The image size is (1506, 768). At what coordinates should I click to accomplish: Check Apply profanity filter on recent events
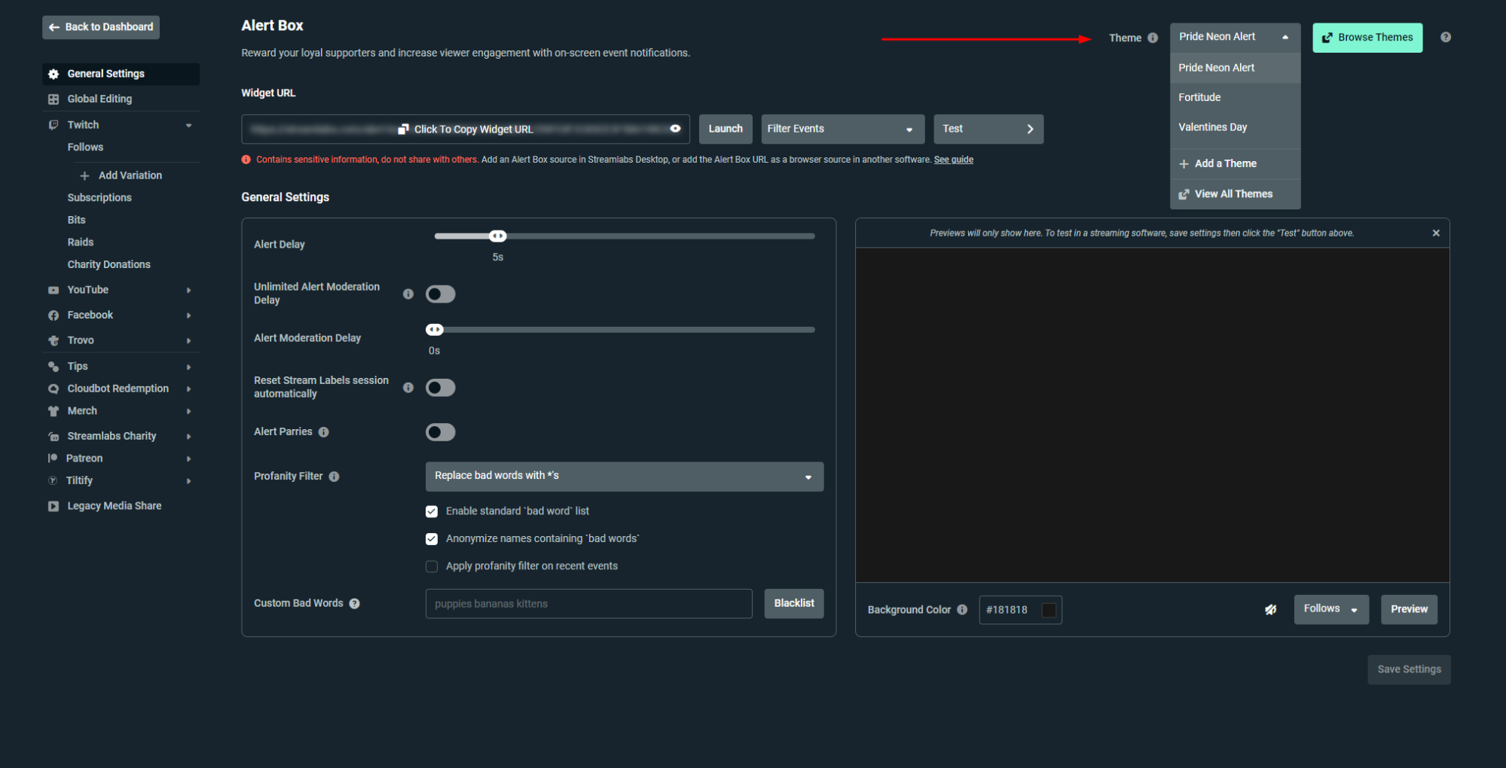tap(432, 566)
